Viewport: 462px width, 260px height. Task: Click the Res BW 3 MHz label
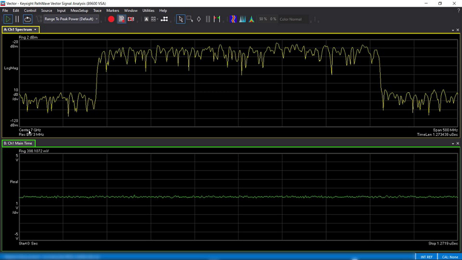31,135
